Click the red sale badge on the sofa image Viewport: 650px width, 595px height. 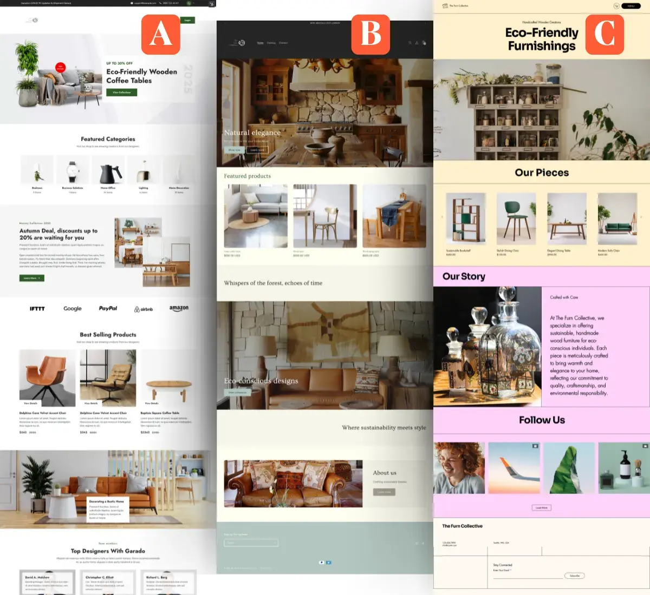click(60, 68)
